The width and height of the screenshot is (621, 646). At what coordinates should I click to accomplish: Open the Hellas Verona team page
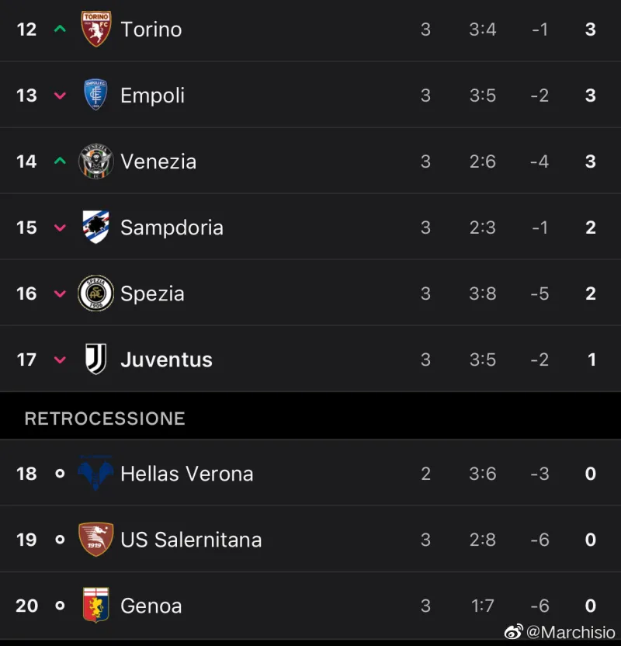186,474
